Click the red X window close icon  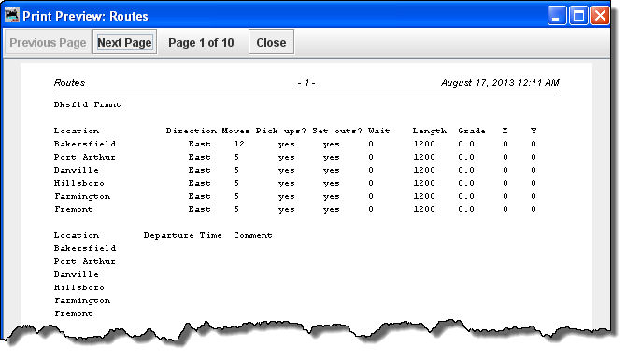600,16
